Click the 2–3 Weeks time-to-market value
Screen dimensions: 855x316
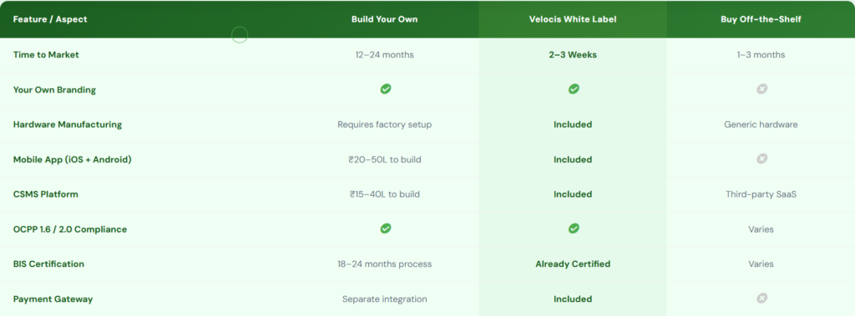[x=573, y=54]
